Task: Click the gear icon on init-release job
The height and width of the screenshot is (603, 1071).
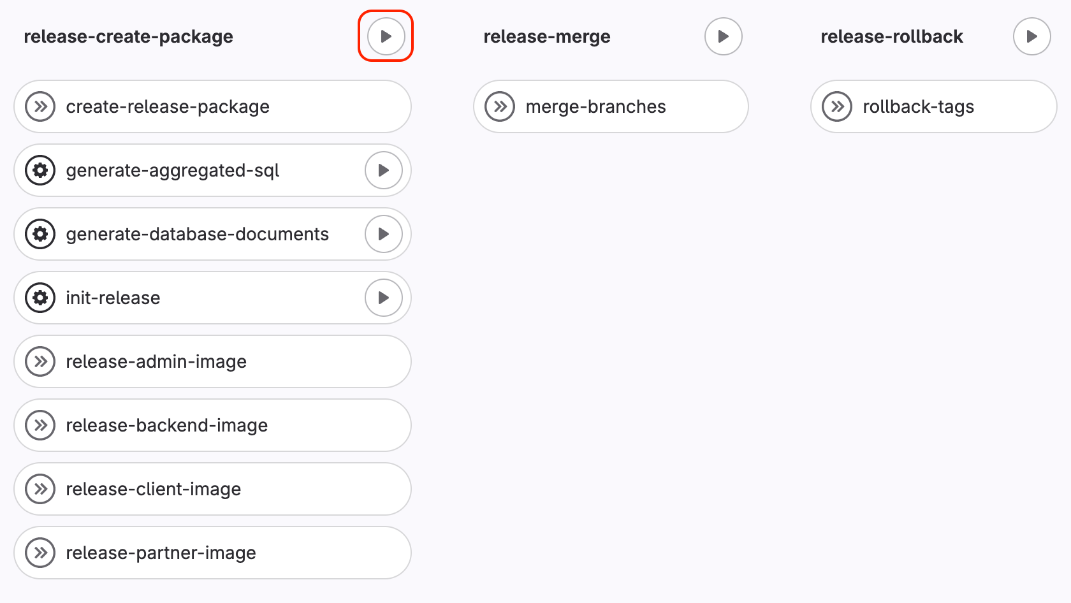Action: (40, 298)
